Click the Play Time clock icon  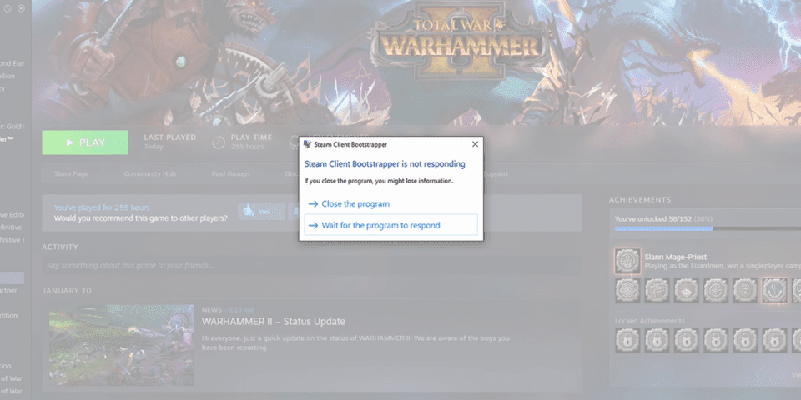click(x=218, y=142)
